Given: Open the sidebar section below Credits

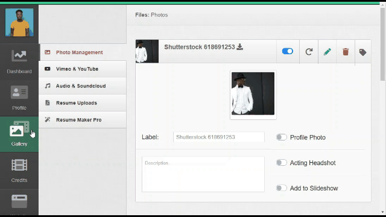Looking at the screenshot, I should tap(19, 203).
